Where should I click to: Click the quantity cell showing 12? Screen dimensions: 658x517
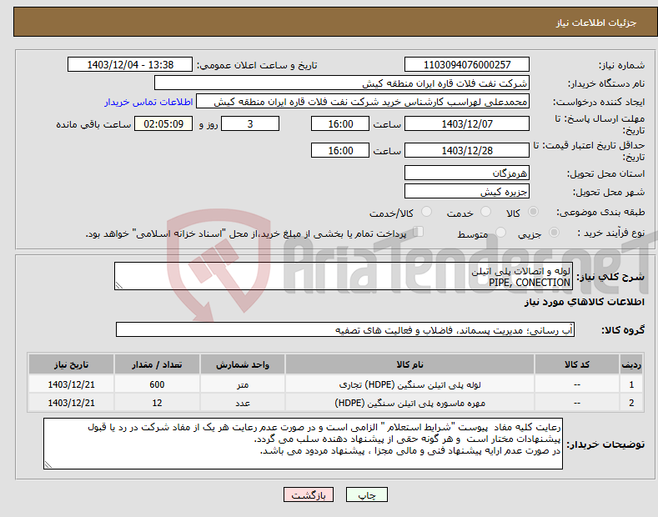(157, 403)
